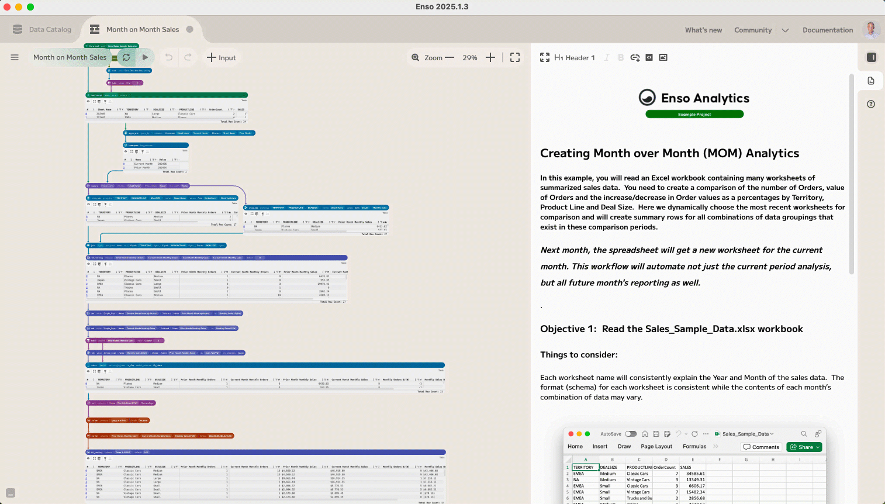Close the Month on Month Sales tab
Image resolution: width=885 pixels, height=504 pixels.
[x=190, y=29]
